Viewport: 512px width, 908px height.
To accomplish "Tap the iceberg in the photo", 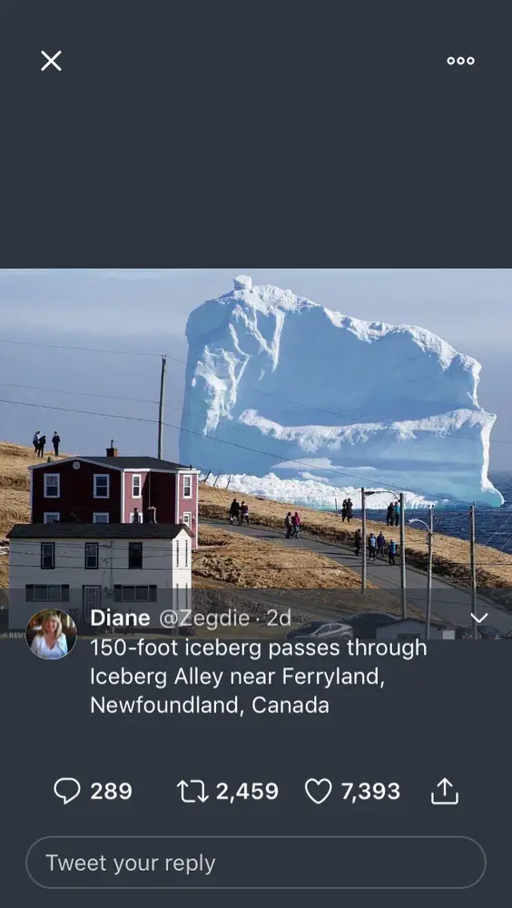I will point(339,394).
